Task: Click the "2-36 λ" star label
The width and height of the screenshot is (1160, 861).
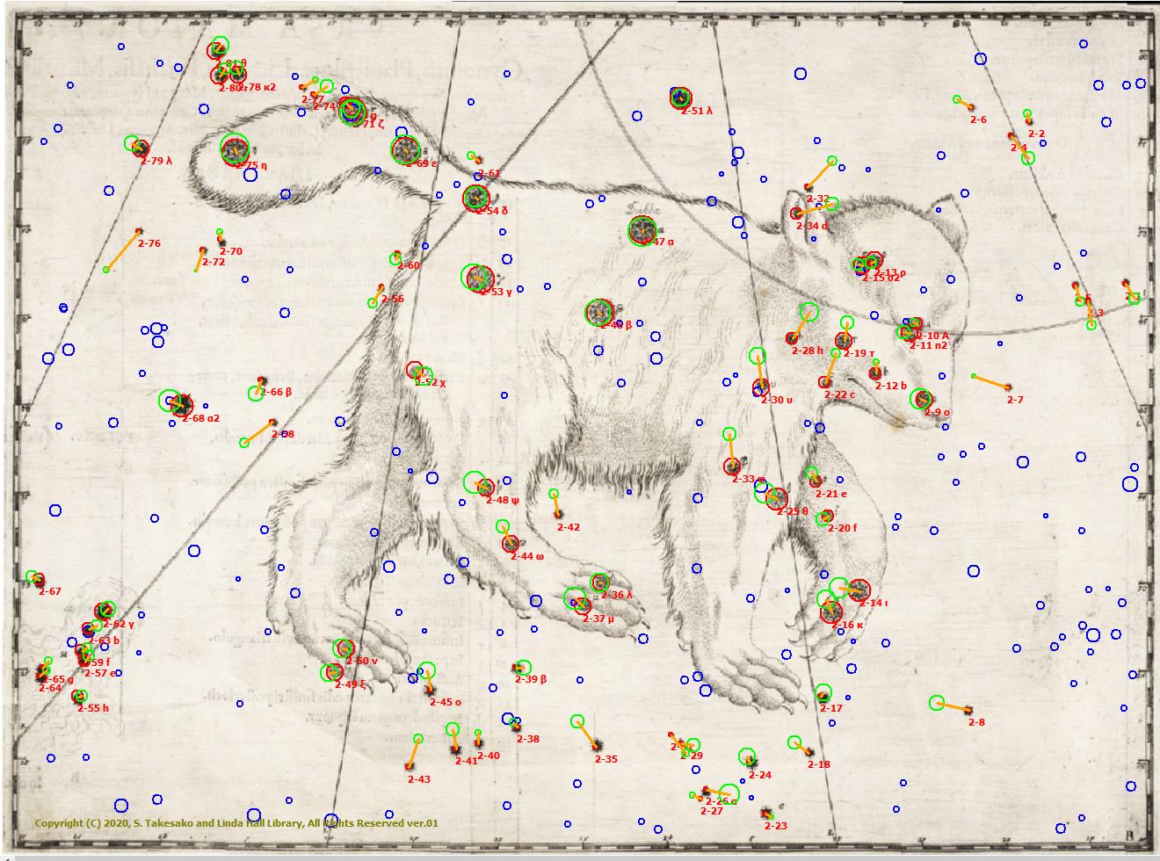Action: (x=616, y=595)
